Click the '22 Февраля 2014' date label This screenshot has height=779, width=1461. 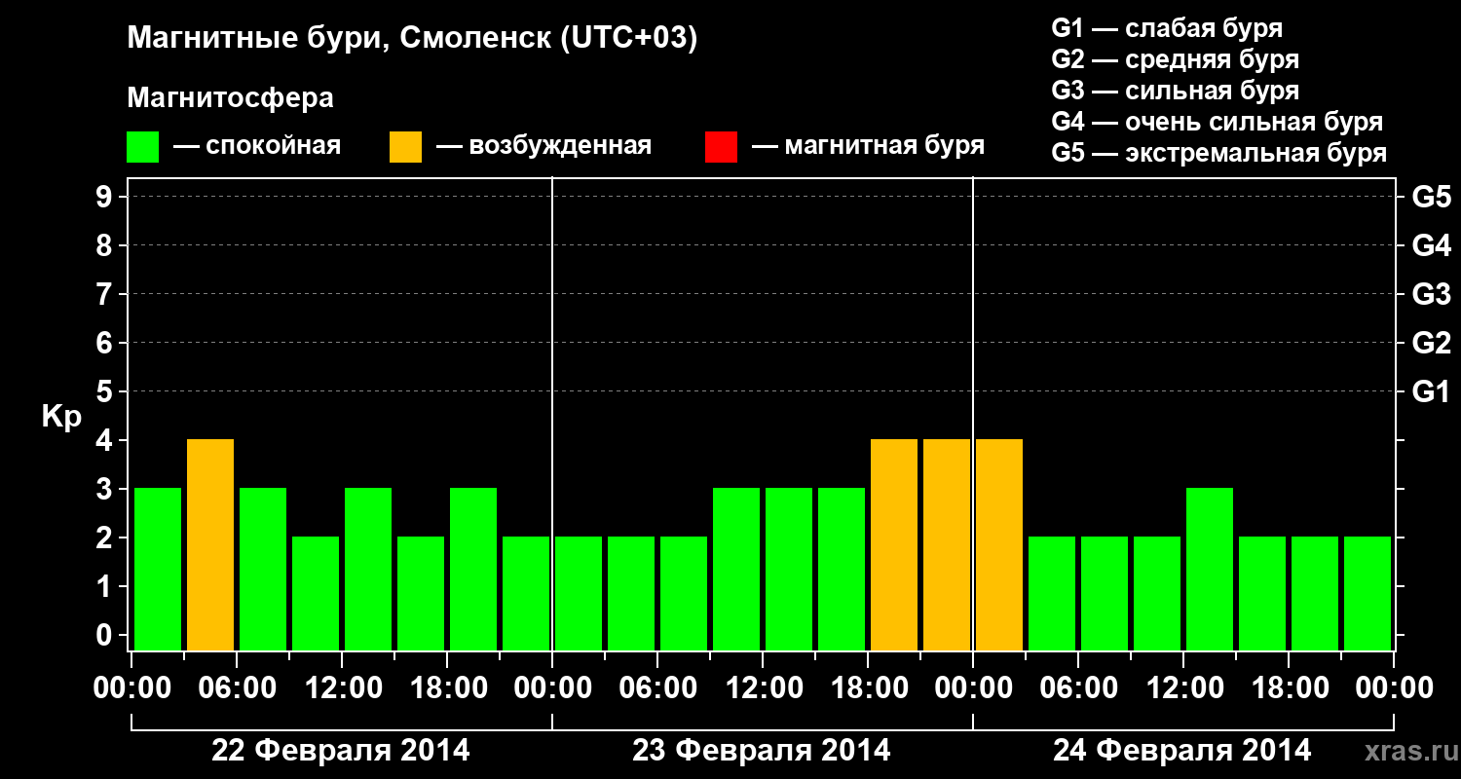[x=341, y=751]
